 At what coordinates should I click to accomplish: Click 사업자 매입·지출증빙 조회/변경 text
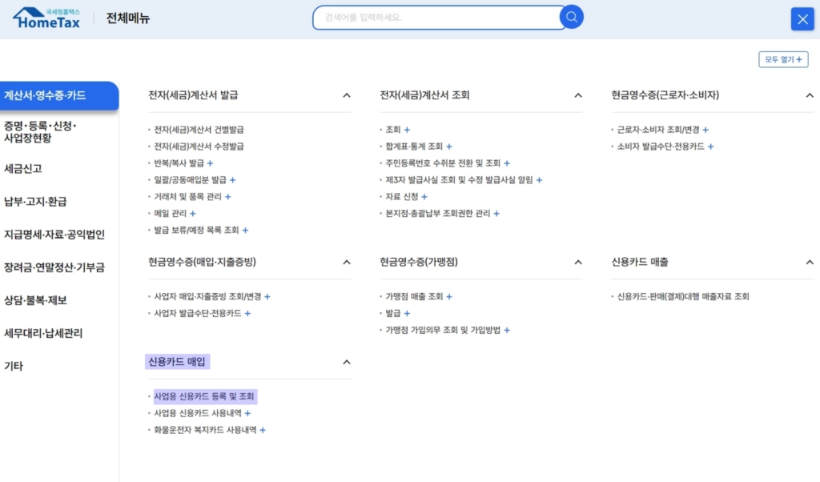pos(207,296)
